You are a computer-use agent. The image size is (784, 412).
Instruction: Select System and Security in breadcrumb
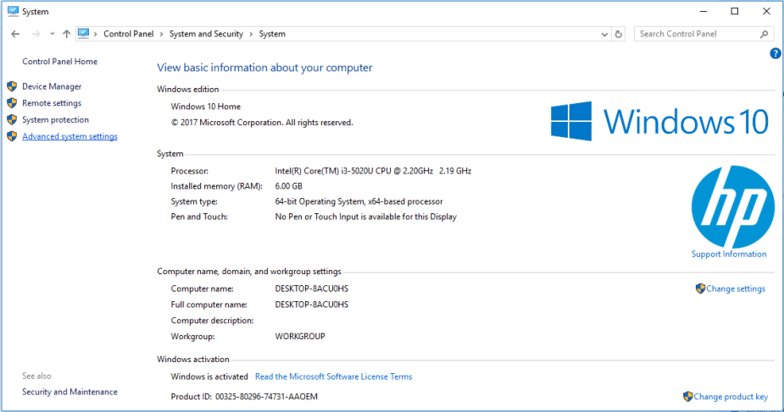(x=206, y=34)
